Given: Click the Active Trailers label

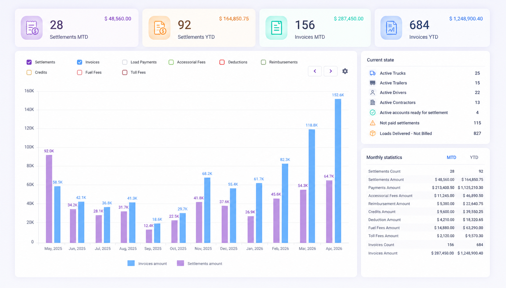Looking at the screenshot, I should coord(393,83).
